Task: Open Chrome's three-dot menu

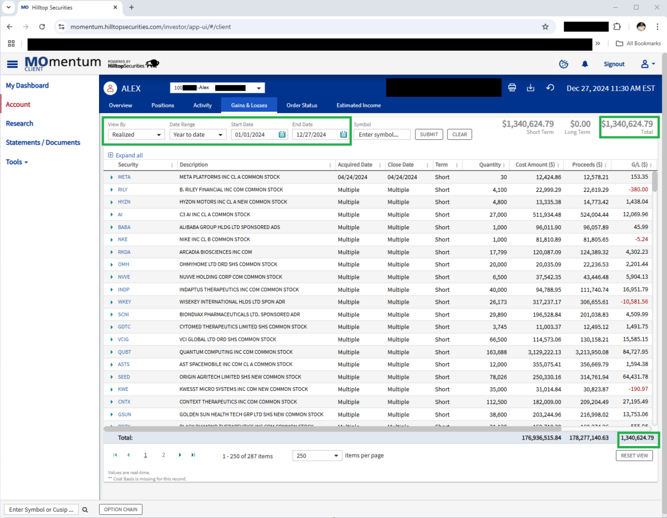Action: click(657, 27)
